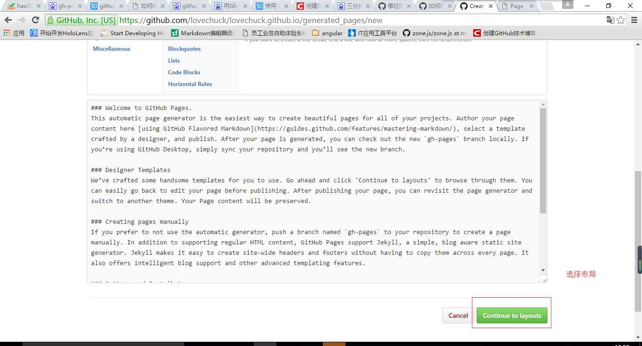This screenshot has height=346, width=642.
Task: Open the angular bookmarks folder
Action: 327,33
